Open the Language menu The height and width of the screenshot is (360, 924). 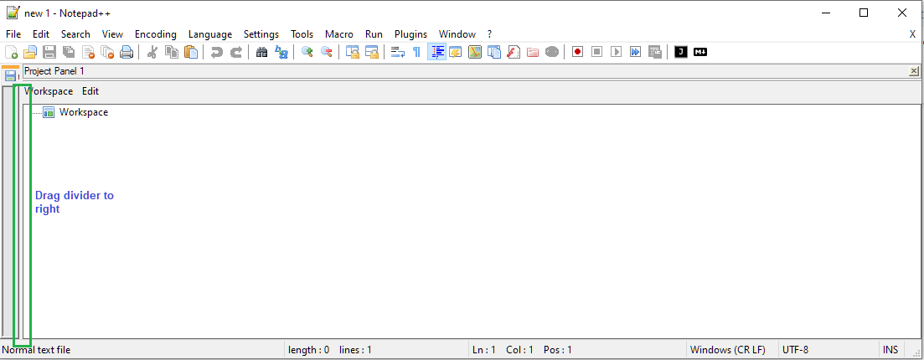point(210,34)
